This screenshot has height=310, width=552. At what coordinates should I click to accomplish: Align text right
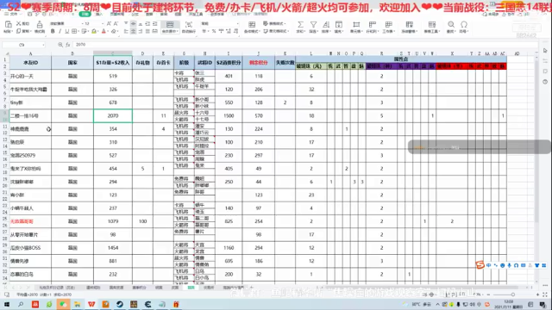(x=140, y=31)
